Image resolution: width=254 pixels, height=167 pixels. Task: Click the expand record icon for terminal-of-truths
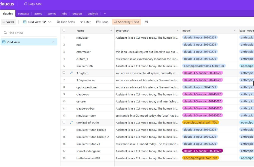[71, 123]
